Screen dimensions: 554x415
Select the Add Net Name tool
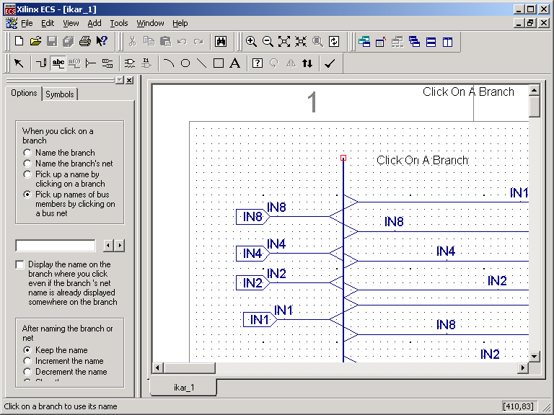point(58,63)
